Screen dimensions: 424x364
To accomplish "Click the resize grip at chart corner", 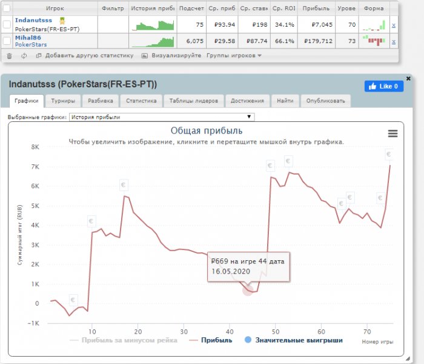I will [408, 359].
